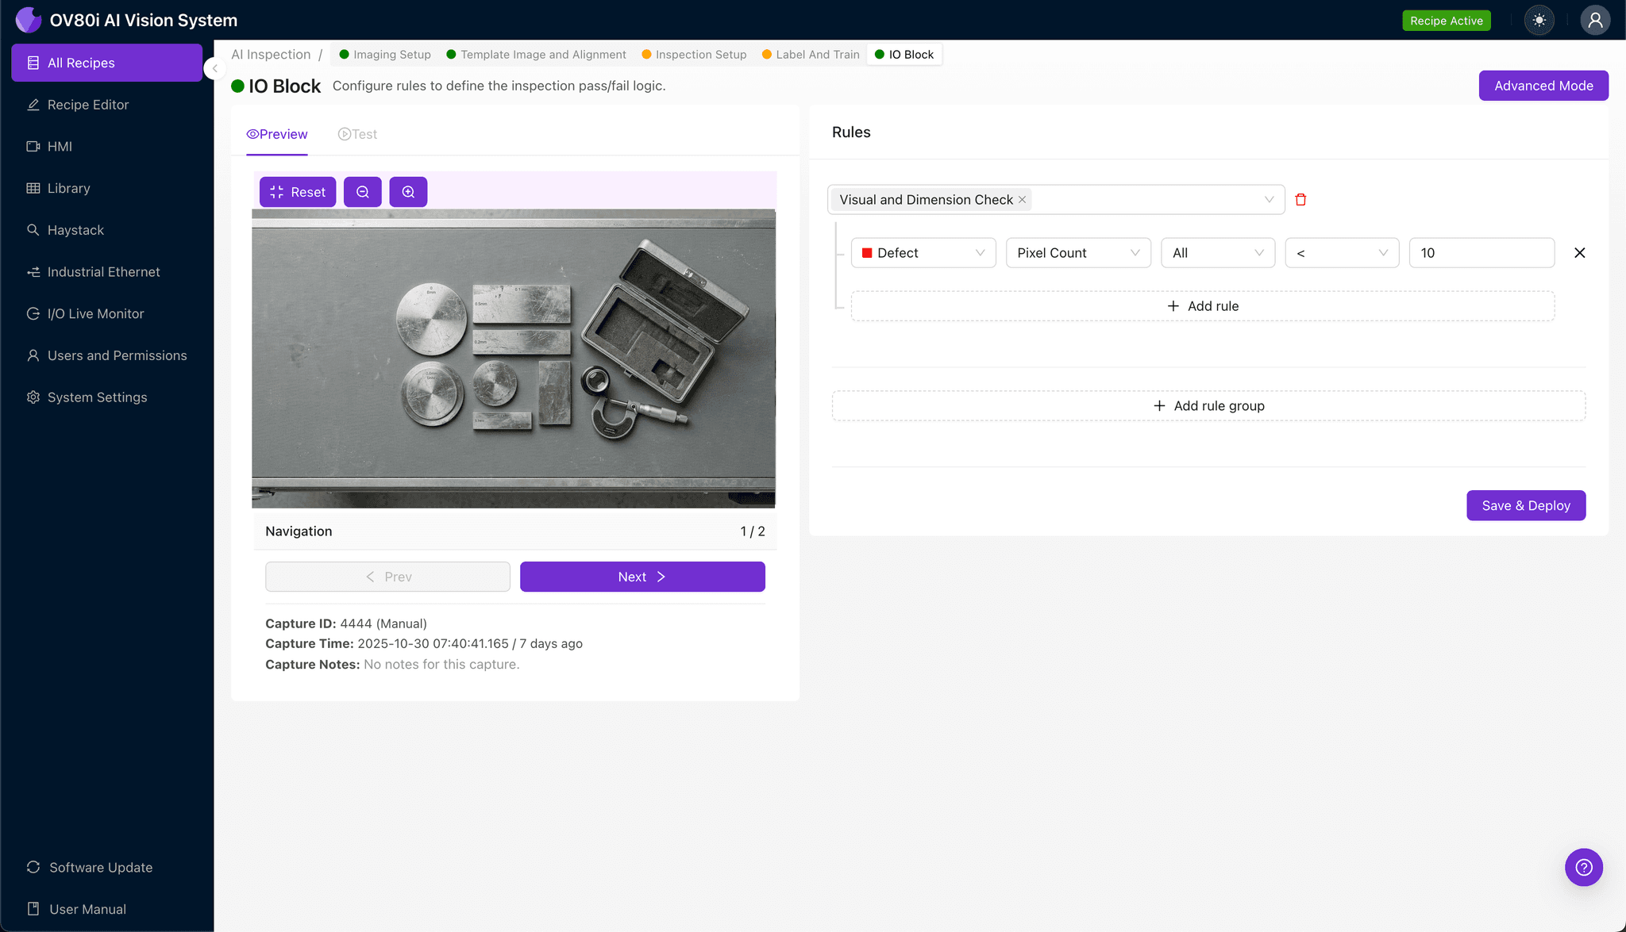Select the Preview tab
The image size is (1626, 932).
click(x=277, y=134)
